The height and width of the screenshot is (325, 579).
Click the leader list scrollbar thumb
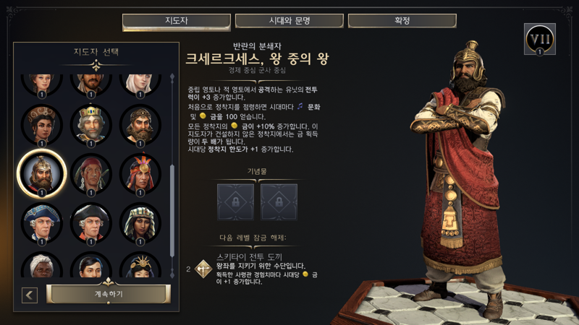(x=172, y=211)
